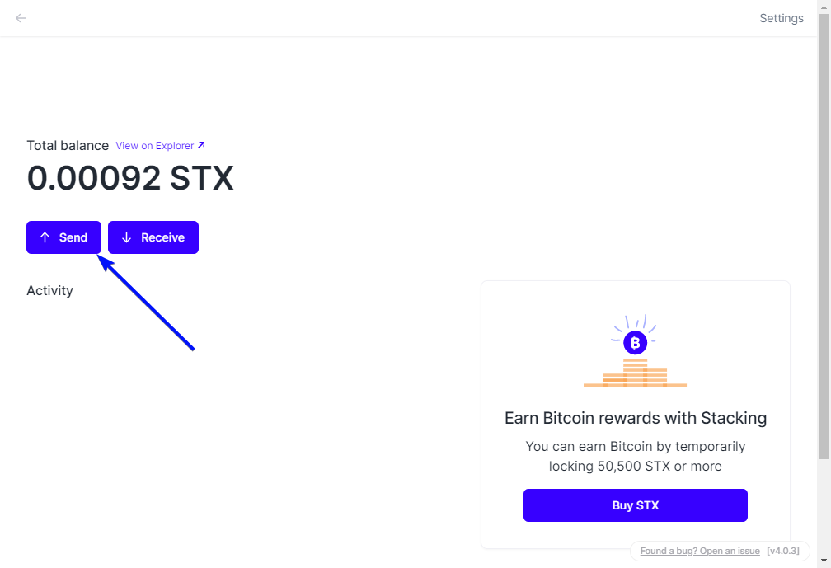The image size is (831, 568).
Task: Click the scrollbar down arrow
Action: click(824, 561)
